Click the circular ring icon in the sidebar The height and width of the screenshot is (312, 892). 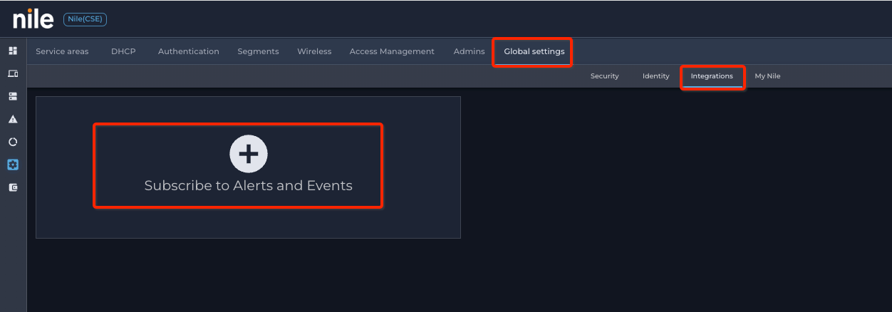point(13,142)
